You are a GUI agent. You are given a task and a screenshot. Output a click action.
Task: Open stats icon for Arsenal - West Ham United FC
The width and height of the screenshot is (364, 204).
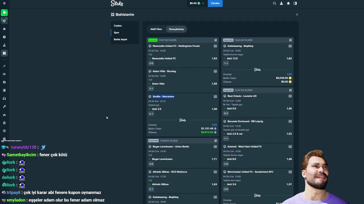[290, 146]
